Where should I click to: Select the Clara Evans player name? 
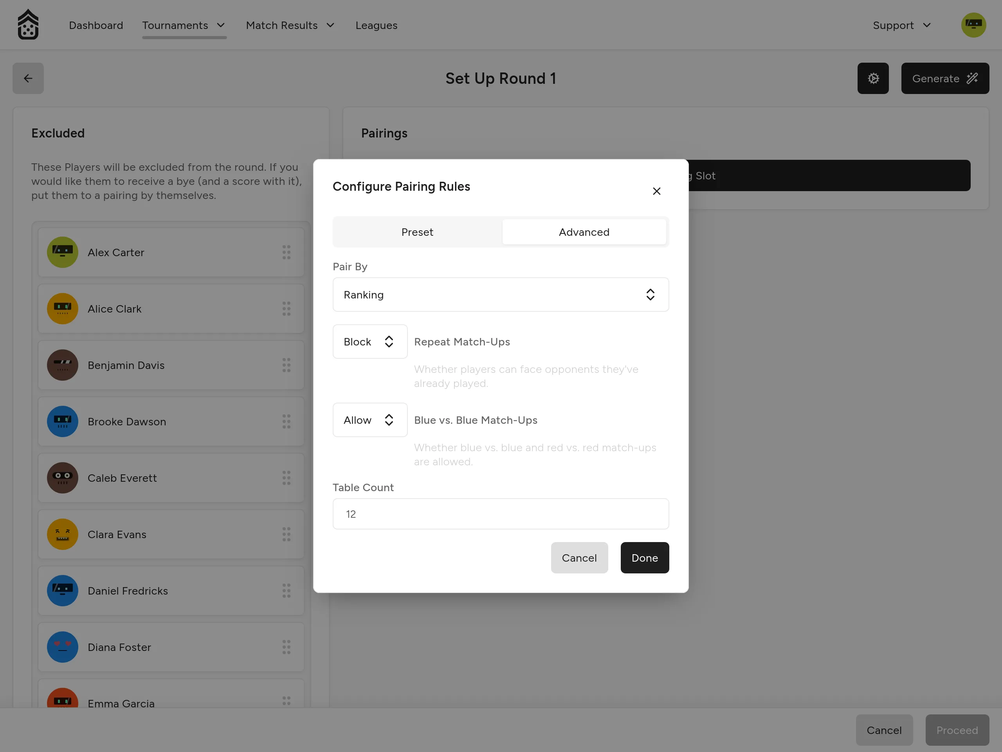coord(117,534)
